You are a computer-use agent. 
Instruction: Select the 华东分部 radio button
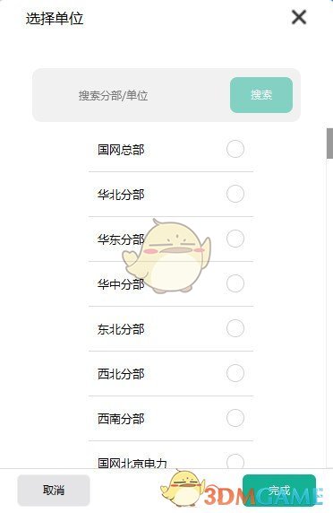pyautogui.click(x=235, y=239)
